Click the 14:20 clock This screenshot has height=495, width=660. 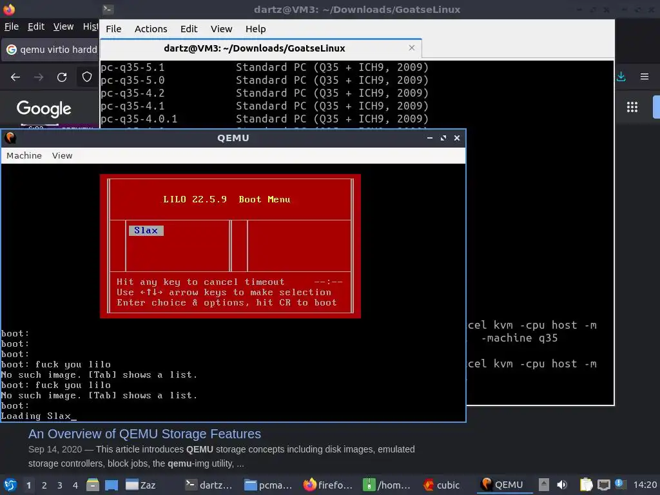point(645,485)
